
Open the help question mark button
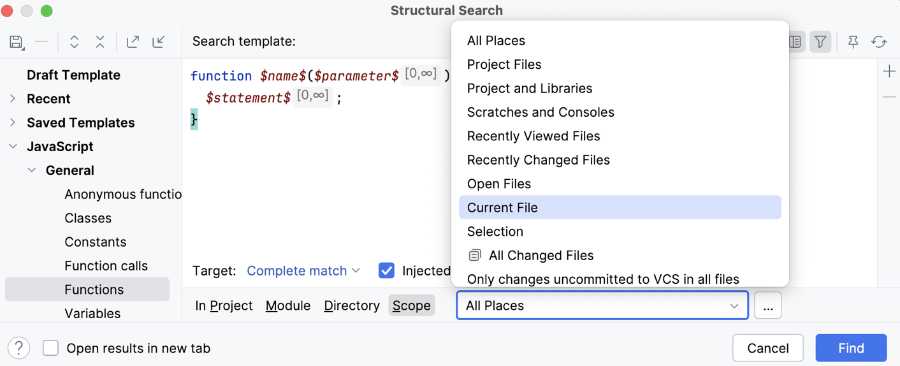click(x=19, y=348)
